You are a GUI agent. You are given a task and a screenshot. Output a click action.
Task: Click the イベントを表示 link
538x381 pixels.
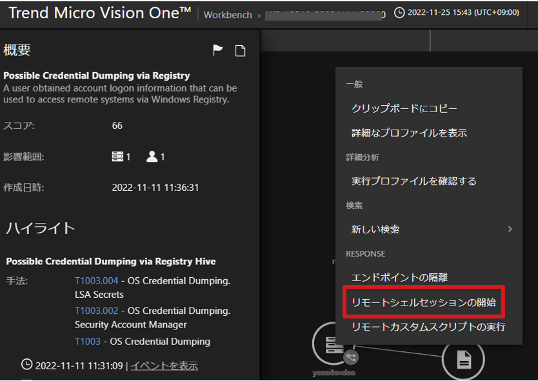point(164,366)
